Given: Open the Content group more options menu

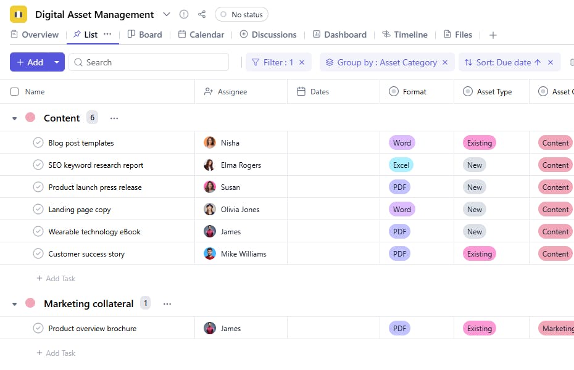Looking at the screenshot, I should 114,118.
